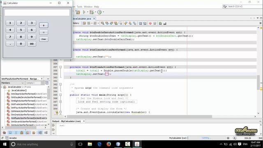Go to next bookmark icon

(x=130, y=23)
